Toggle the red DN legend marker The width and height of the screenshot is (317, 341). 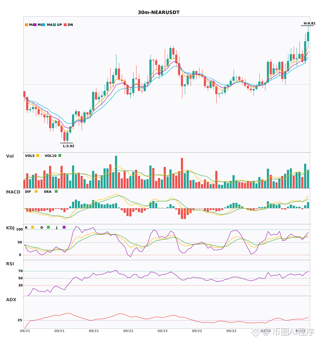[65, 25]
